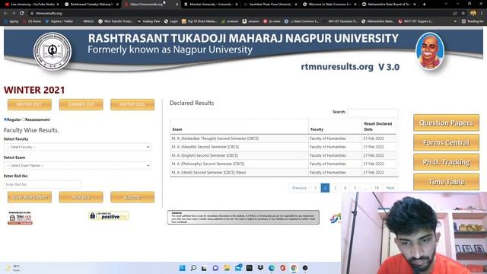
Task: Go to the Next results page
Action: pos(390,188)
